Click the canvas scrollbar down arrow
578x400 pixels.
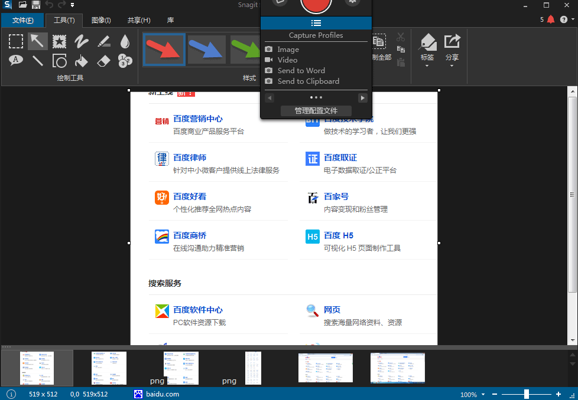coord(573,340)
